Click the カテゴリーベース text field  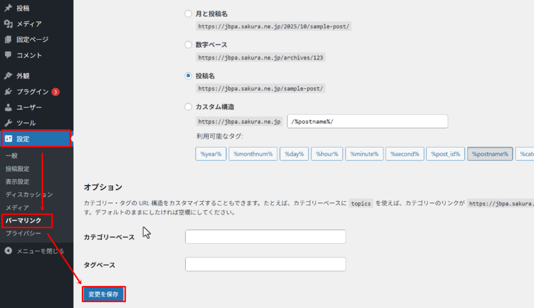click(265, 237)
